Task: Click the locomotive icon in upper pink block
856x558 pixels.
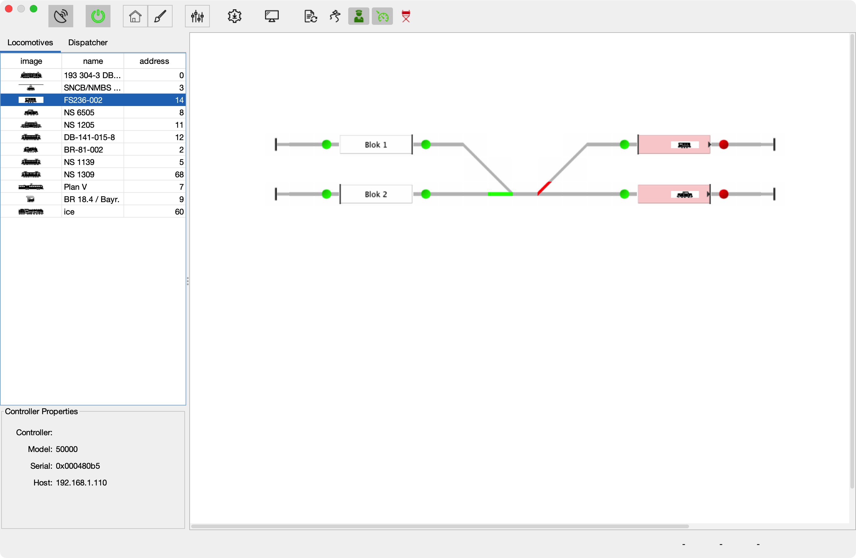Action: 684,145
